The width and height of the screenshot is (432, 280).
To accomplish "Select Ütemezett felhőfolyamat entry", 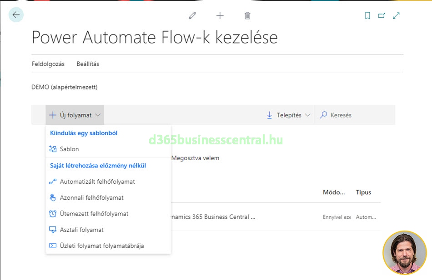I will click(94, 214).
